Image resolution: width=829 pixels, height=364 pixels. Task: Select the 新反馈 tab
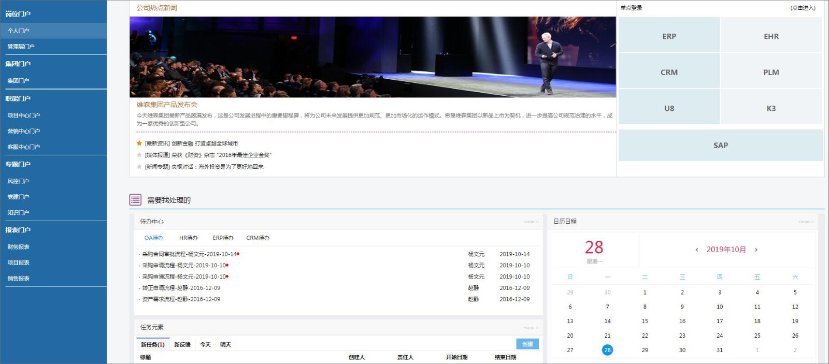(x=182, y=344)
